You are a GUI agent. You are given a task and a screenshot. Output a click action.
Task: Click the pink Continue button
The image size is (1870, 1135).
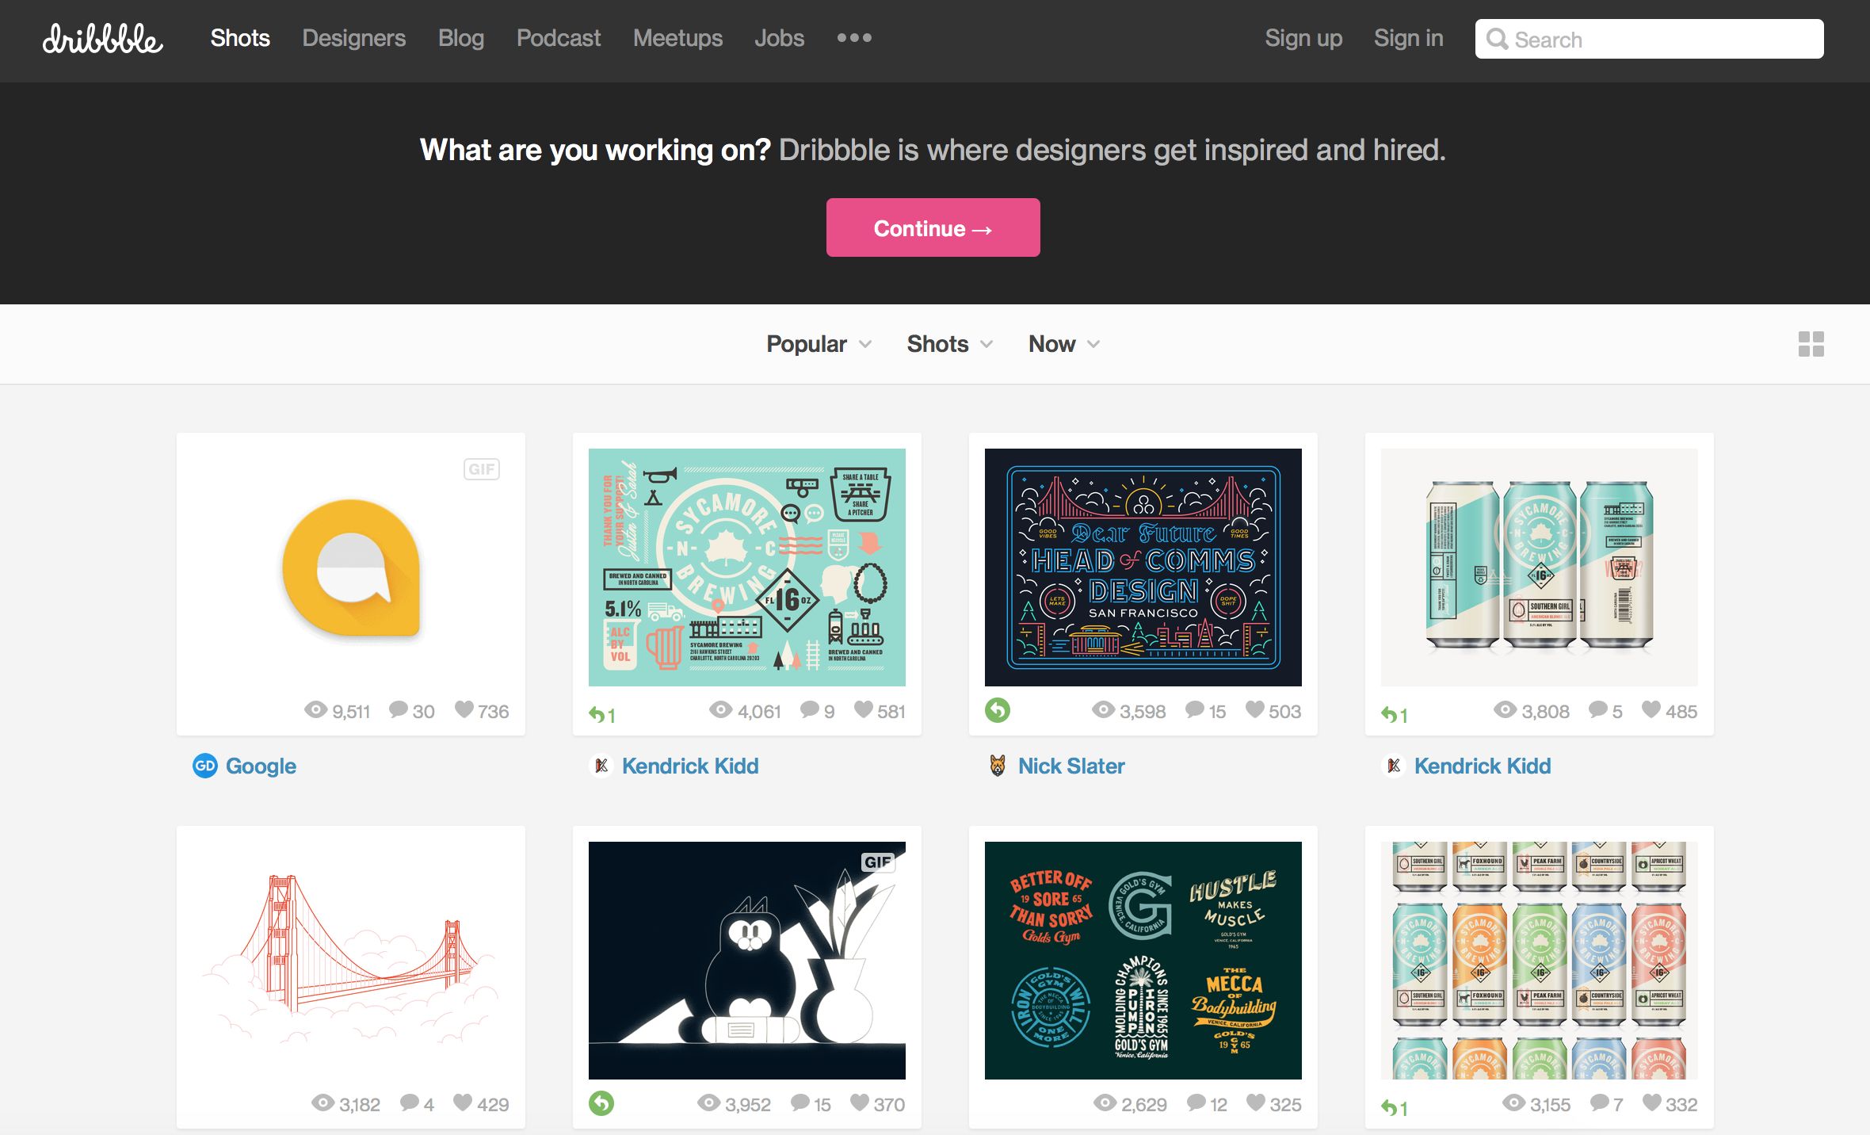click(933, 227)
